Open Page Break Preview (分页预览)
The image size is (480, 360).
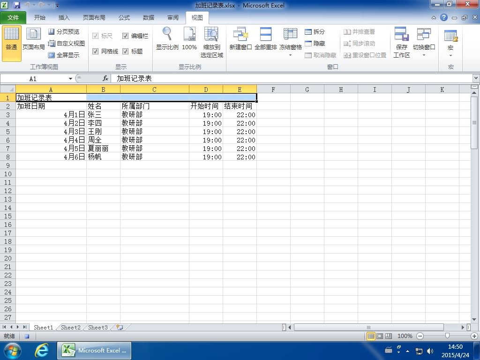[64, 31]
